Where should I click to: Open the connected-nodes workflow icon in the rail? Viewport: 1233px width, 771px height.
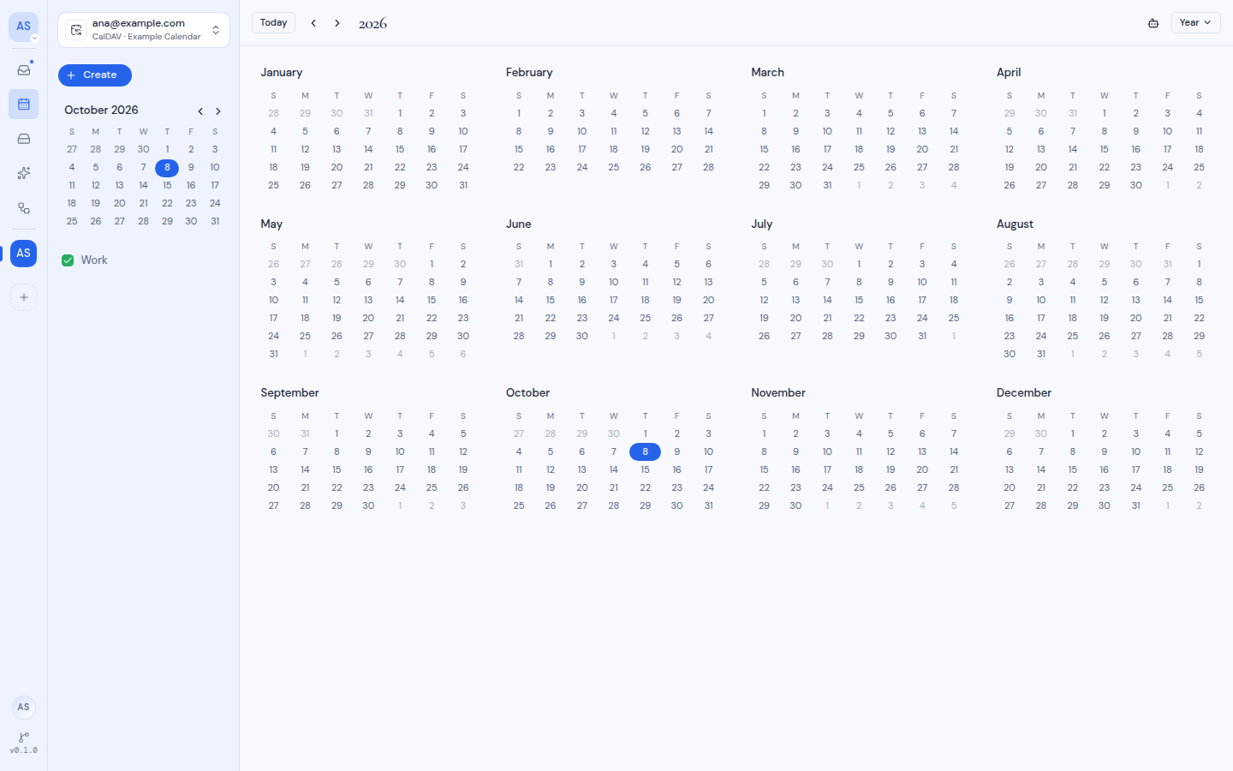(24, 208)
